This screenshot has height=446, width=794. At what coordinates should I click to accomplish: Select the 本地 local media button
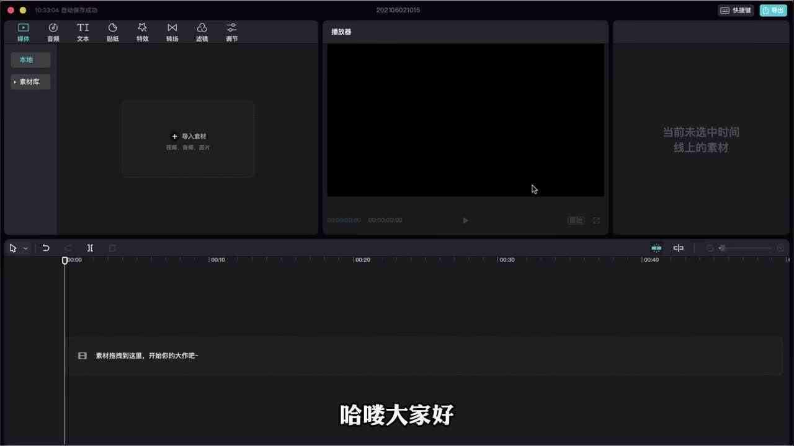point(30,60)
